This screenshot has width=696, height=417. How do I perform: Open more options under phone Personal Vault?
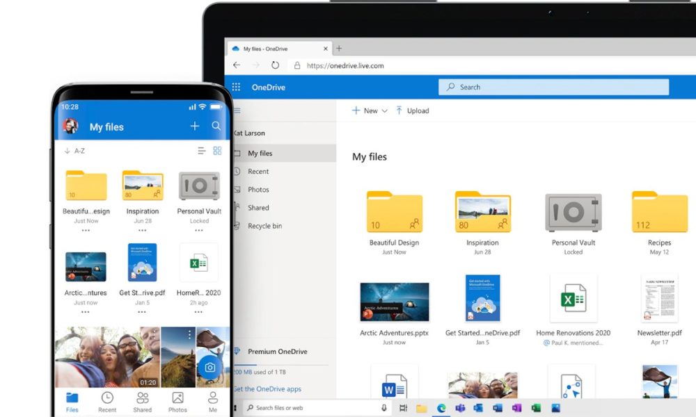199,231
